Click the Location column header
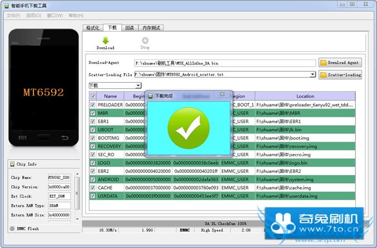 (x=305, y=96)
